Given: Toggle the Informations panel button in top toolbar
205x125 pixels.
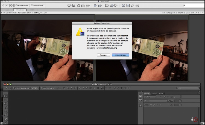Looking at the screenshot, I should click(x=22, y=5).
